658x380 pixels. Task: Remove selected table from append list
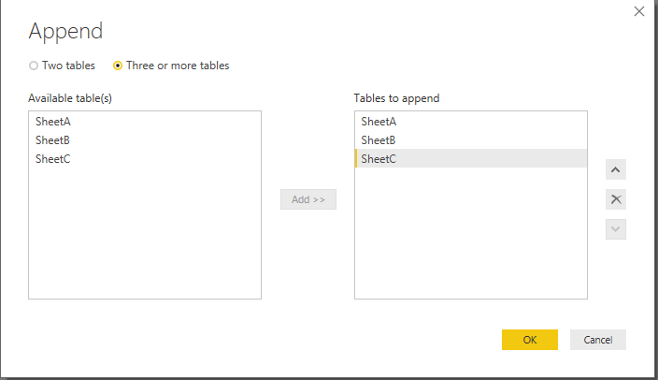point(616,199)
